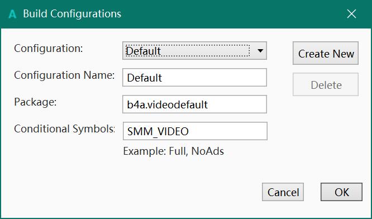372x219 pixels.
Task: Confirm with the OK button
Action: click(x=341, y=192)
